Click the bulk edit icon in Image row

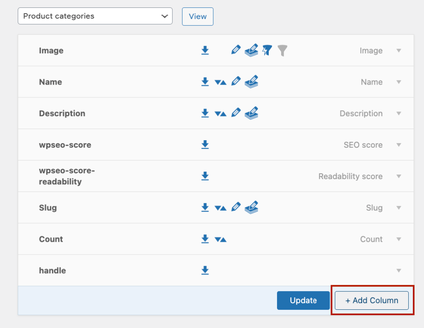pyautogui.click(x=251, y=50)
